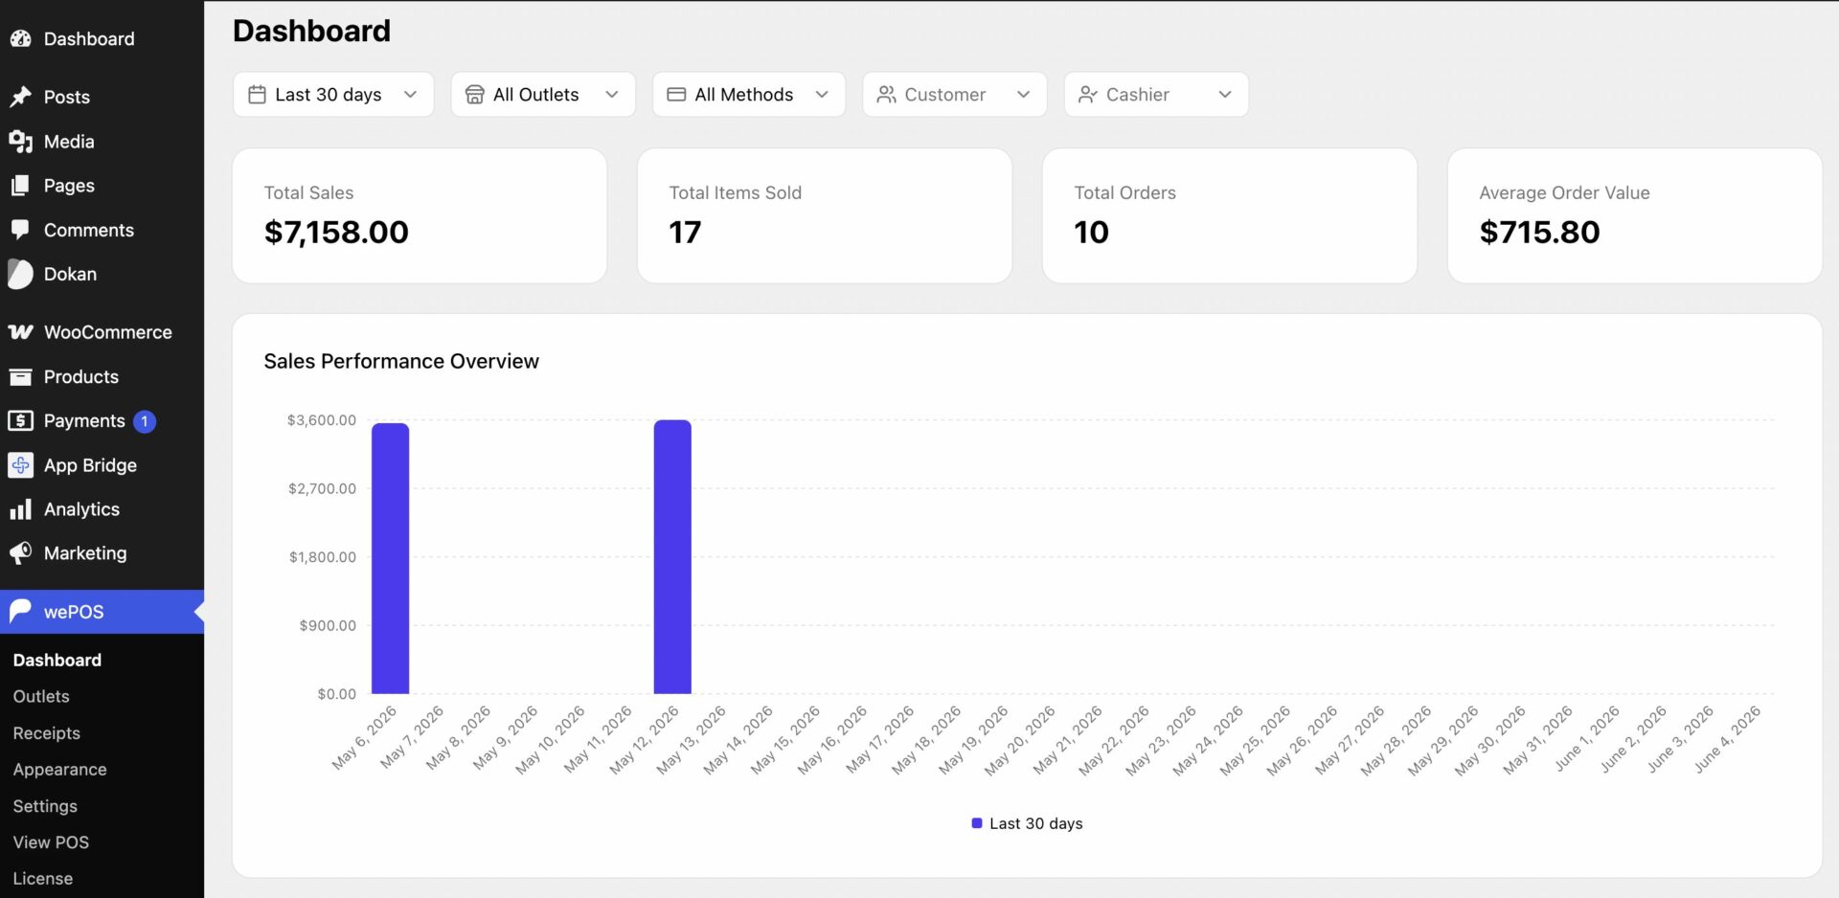Click the $3,600.00 axis label

[322, 420]
